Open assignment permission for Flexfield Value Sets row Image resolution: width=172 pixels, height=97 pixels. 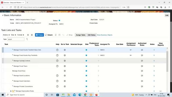(131, 50)
